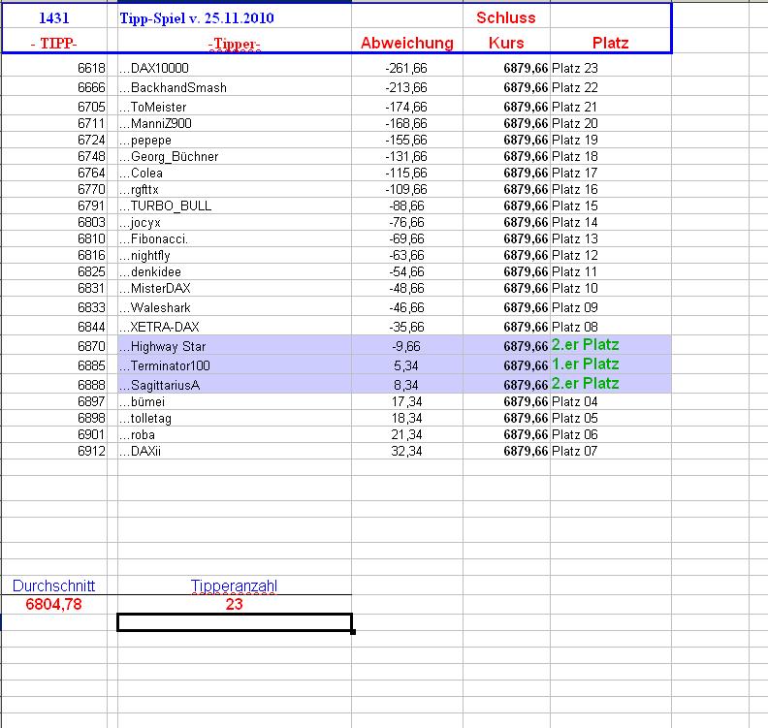
Task: Click the Platz 10 cell
Action: 610,288
